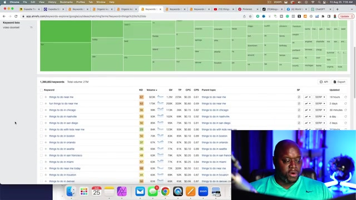Select the 'orlando' block in the treemap

(x=204, y=32)
